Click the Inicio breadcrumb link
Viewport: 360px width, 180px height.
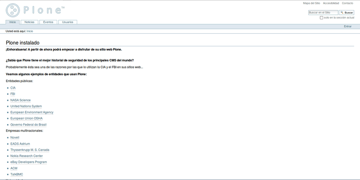click(x=30, y=31)
